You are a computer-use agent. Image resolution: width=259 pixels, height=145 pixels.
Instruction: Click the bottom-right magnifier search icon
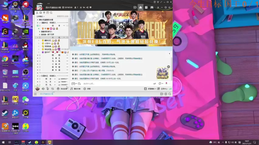click(170, 94)
